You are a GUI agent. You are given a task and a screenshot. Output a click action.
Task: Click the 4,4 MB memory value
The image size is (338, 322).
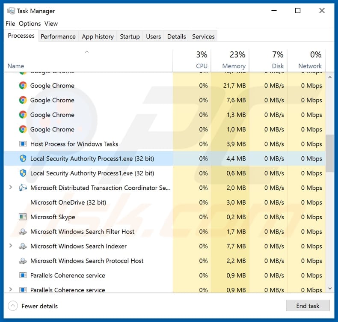(236, 159)
